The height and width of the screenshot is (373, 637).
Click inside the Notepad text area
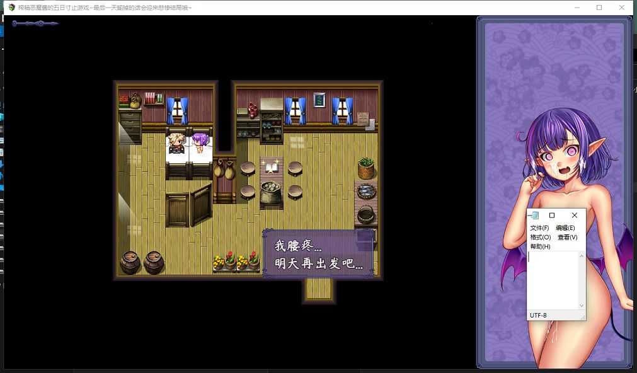pyautogui.click(x=553, y=280)
